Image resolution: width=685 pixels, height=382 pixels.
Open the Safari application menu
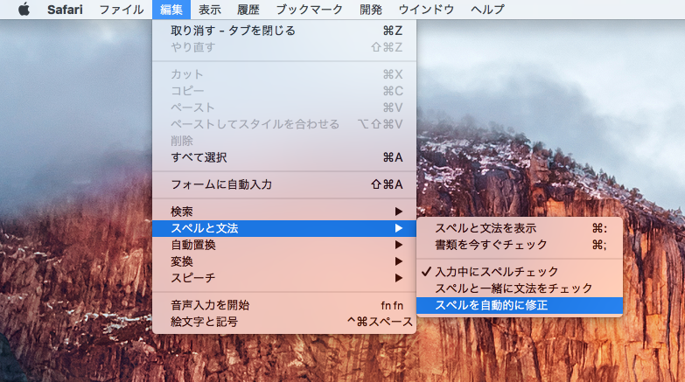65,9
